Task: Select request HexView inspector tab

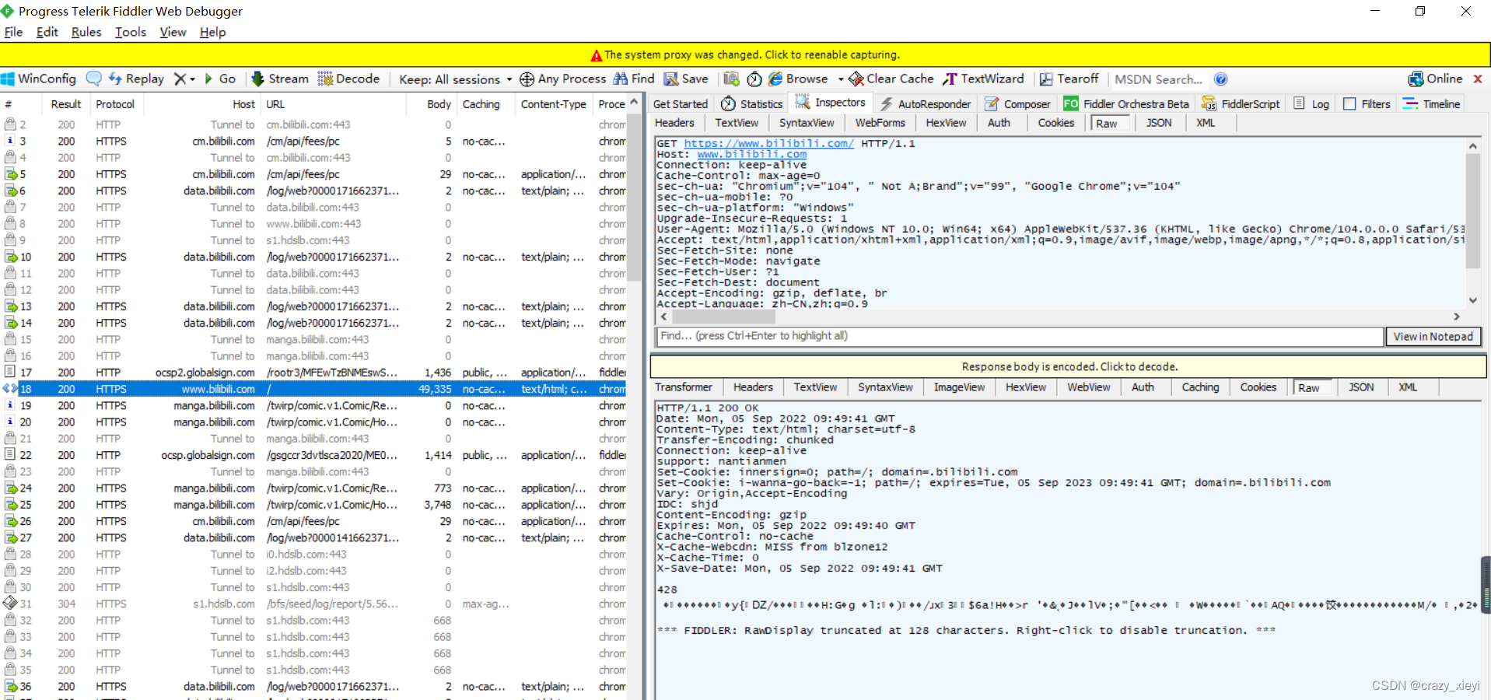Action: [x=946, y=123]
